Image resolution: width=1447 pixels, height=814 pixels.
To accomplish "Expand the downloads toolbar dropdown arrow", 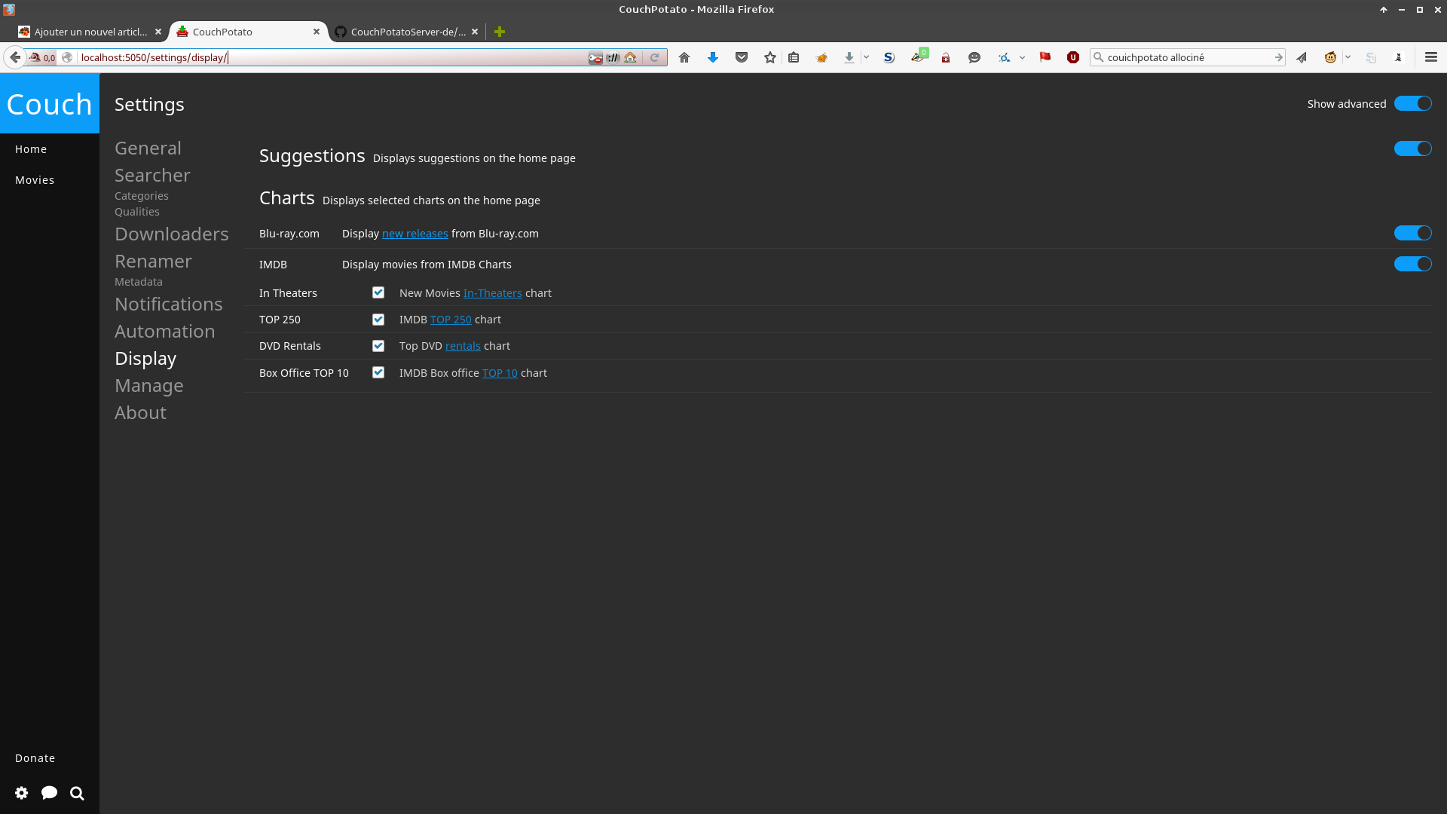I will [866, 57].
